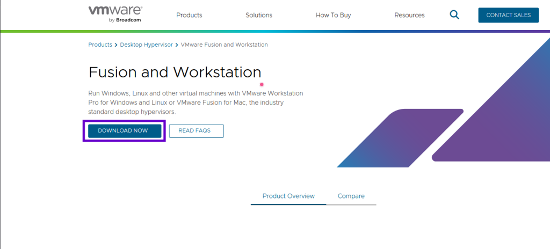550x249 pixels.
Task: Switch to the Compare tab
Action: 351,196
